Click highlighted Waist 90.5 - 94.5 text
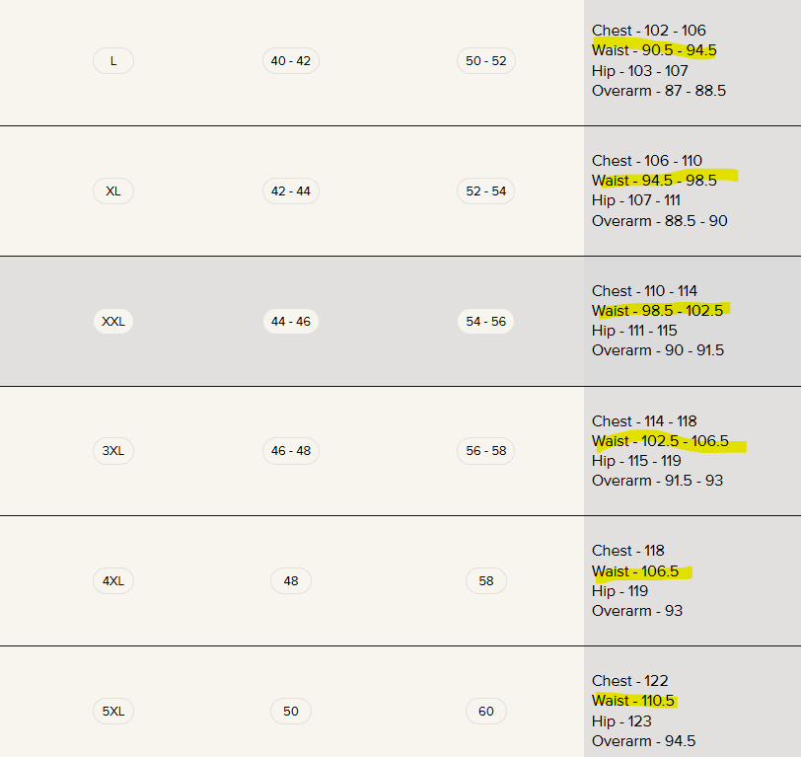801x757 pixels. click(654, 50)
